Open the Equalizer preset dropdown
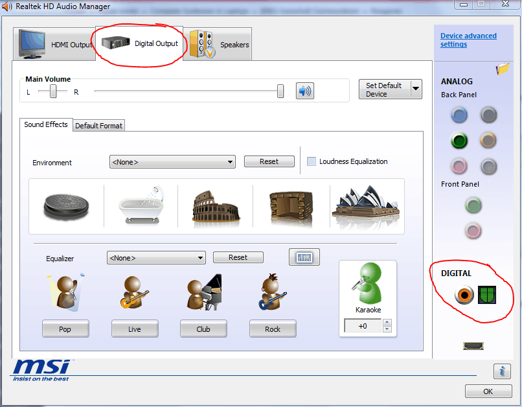Screen dimensions: 522x407 point(156,258)
